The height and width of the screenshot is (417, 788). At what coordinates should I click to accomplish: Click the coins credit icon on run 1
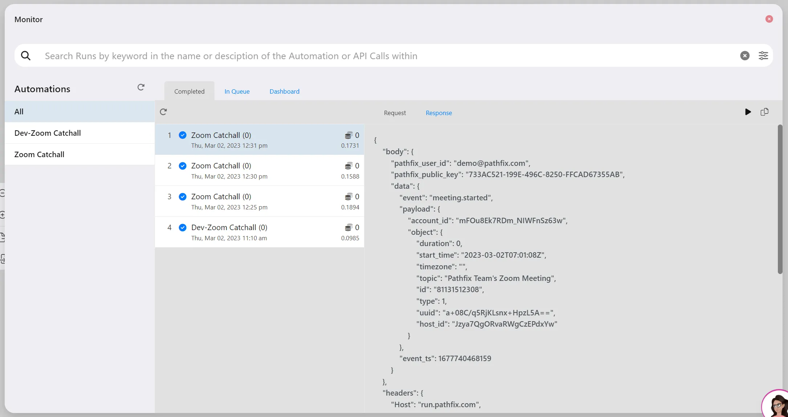coord(348,135)
